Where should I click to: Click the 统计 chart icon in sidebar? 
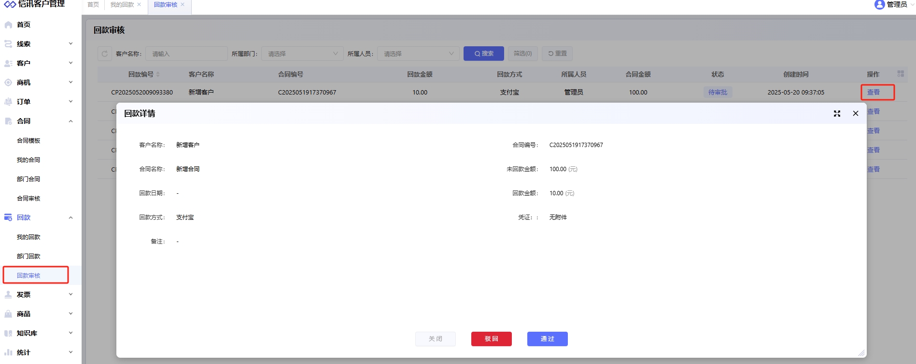(8, 352)
